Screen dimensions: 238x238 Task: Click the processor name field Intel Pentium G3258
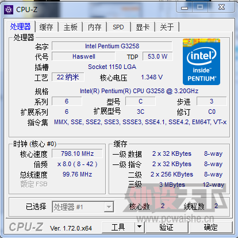[112, 46]
